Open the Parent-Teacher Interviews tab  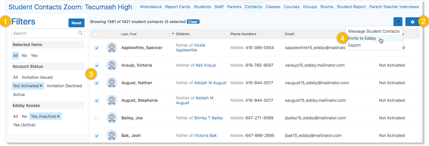tap(394, 7)
